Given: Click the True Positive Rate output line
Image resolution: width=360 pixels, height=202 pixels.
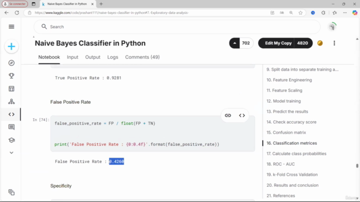Looking at the screenshot, I should (x=88, y=78).
